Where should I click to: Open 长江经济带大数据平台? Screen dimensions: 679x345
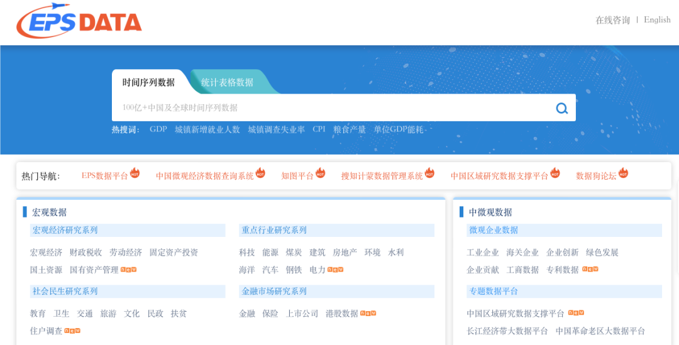click(x=507, y=331)
